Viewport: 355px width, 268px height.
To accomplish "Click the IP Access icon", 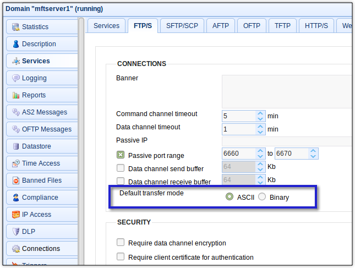I will tap(16, 215).
